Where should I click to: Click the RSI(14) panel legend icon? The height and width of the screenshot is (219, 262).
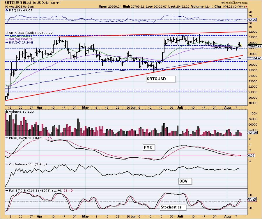7,10
